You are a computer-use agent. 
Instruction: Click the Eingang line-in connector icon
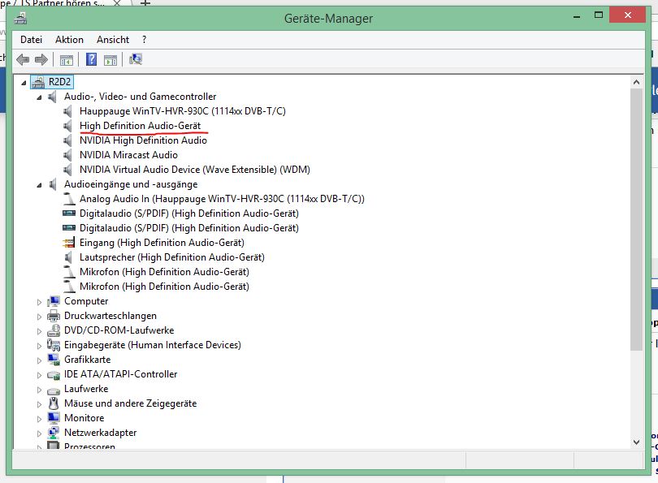69,243
